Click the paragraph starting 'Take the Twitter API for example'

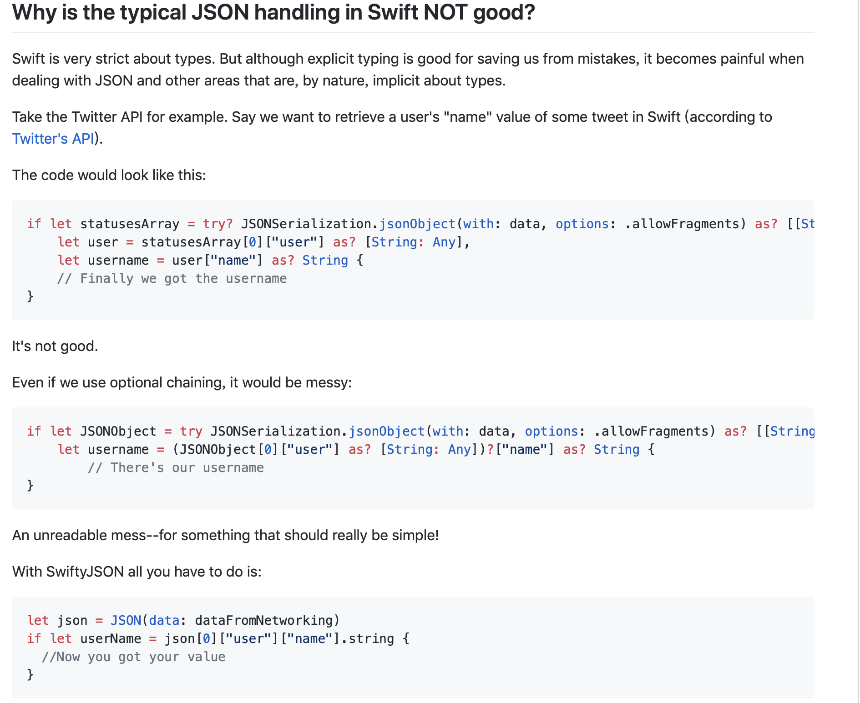(392, 128)
